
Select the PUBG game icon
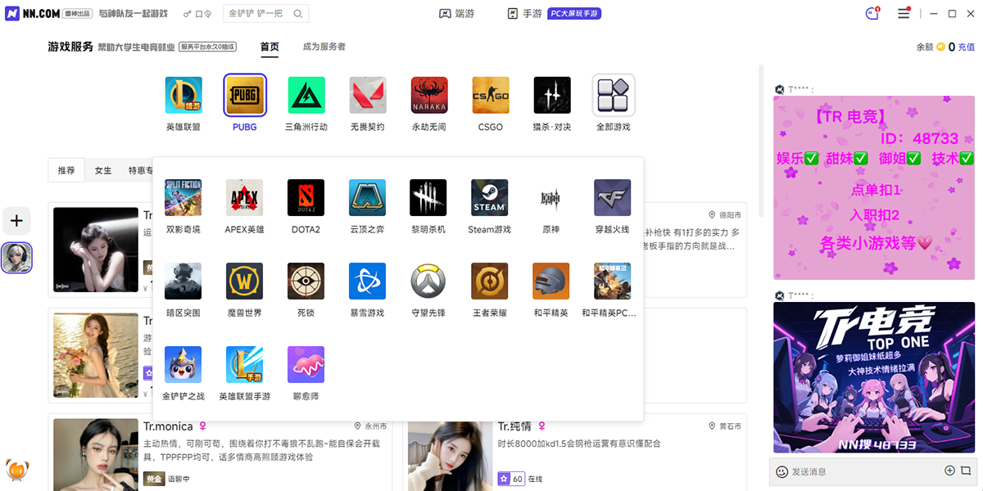click(x=244, y=95)
